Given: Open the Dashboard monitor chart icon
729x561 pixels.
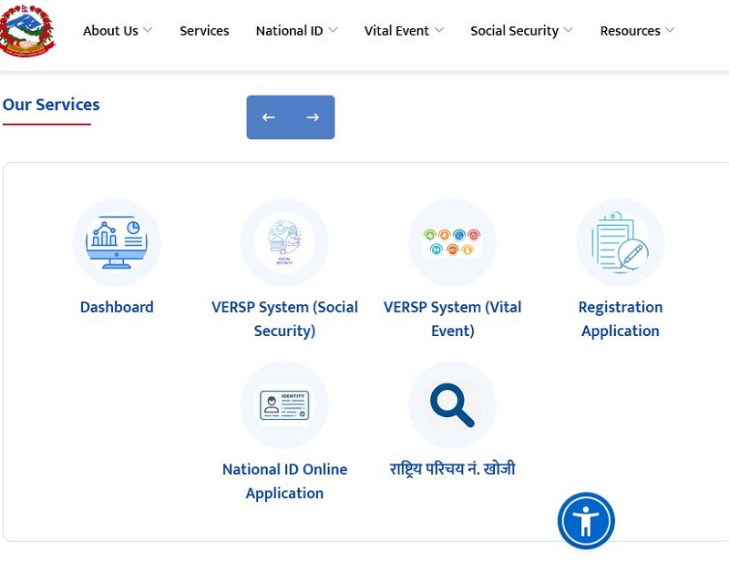Looking at the screenshot, I should pyautogui.click(x=117, y=242).
